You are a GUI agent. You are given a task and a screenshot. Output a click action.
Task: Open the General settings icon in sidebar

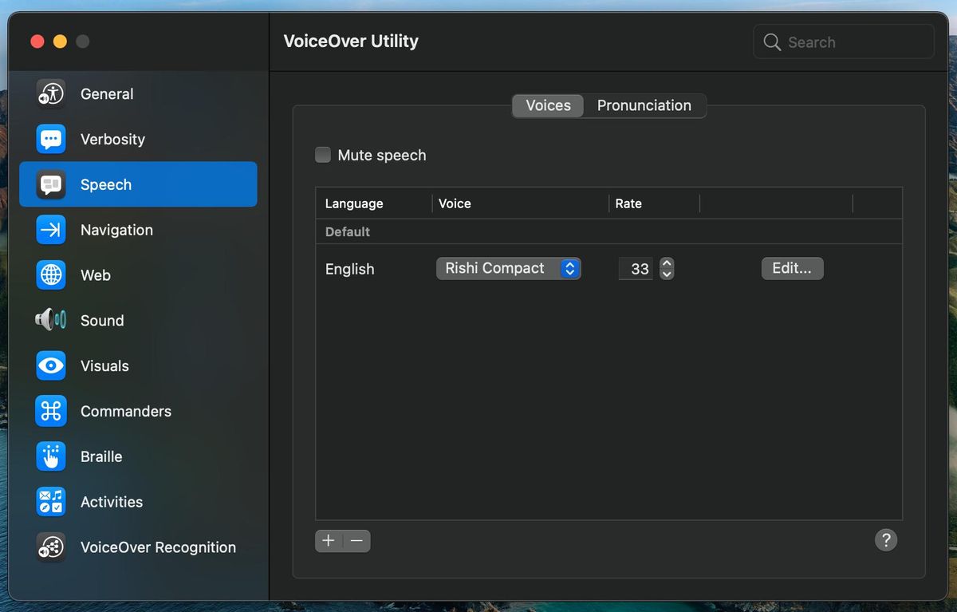pyautogui.click(x=50, y=93)
